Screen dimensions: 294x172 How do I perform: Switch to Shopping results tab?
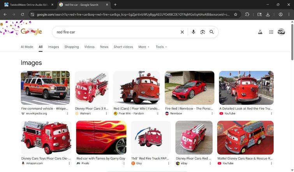pos(72,47)
